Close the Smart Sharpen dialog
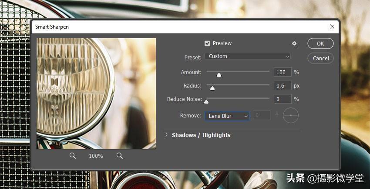 332,26
